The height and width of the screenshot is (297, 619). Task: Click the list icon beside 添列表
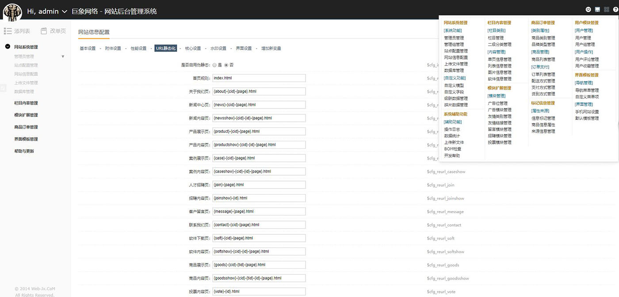[8, 31]
